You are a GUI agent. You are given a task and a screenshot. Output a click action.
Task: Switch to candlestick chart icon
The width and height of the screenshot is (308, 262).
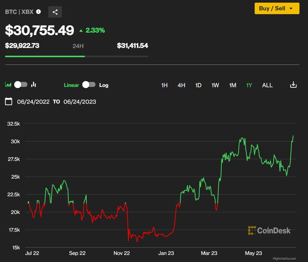tap(33, 84)
